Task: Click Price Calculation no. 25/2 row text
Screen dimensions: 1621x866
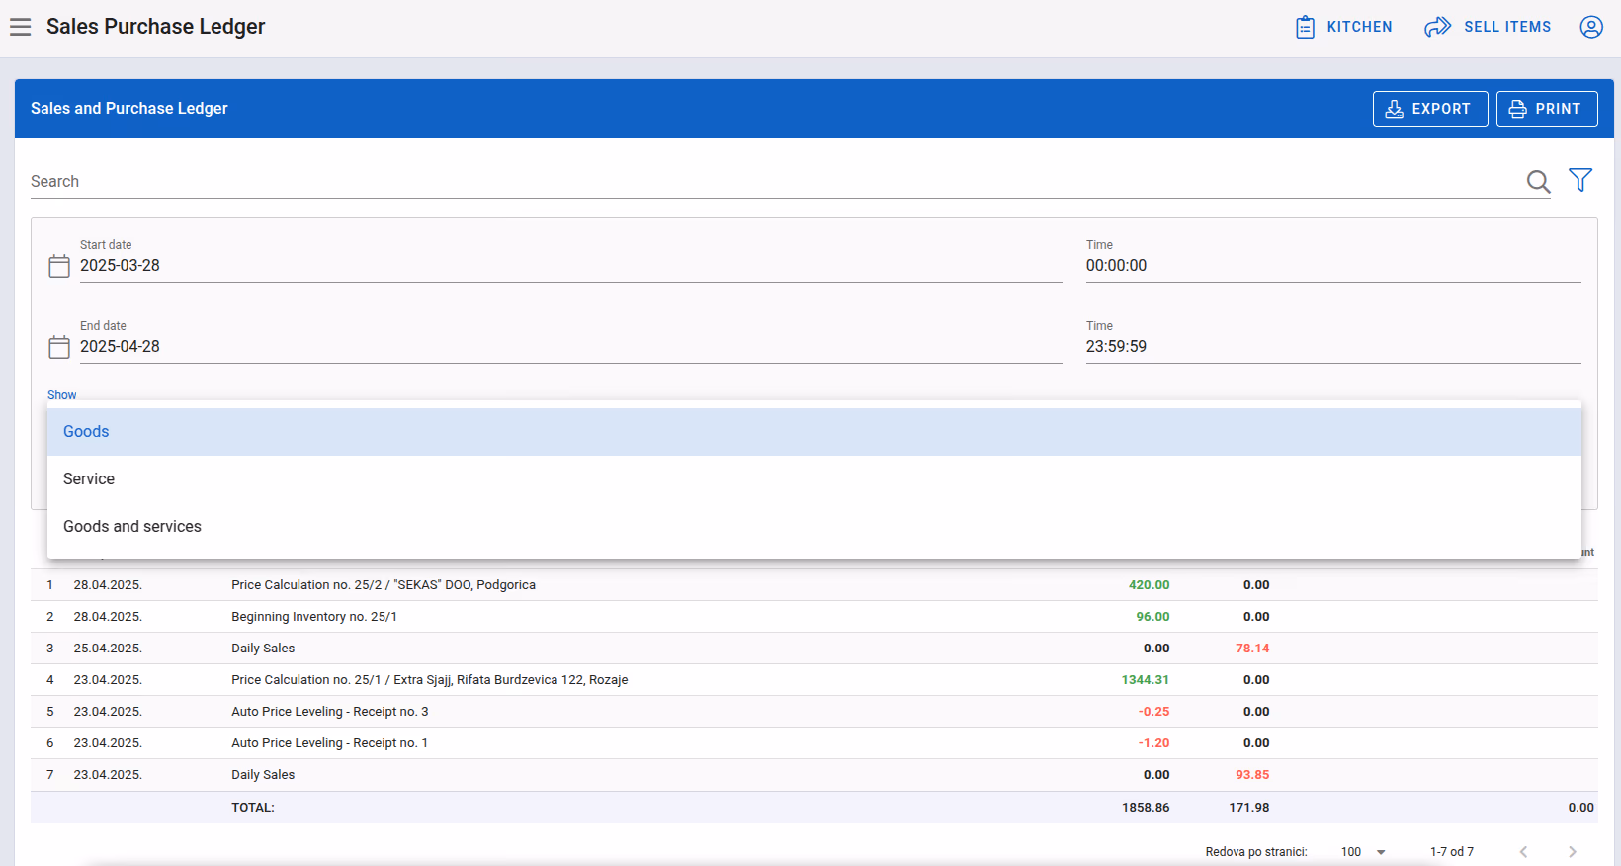Action: [384, 585]
